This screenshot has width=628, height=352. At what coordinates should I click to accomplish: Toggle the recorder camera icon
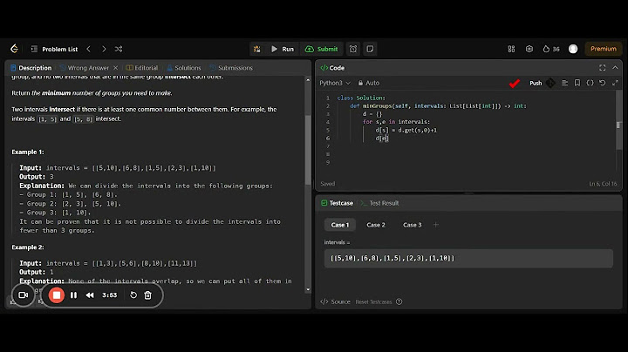[x=24, y=295]
